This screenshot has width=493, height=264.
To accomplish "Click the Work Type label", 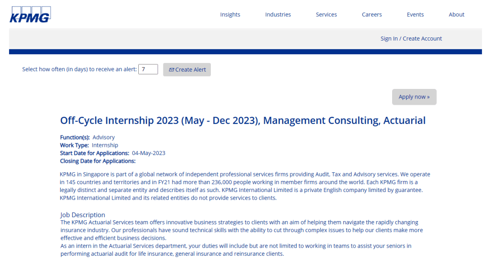I will (x=74, y=145).
